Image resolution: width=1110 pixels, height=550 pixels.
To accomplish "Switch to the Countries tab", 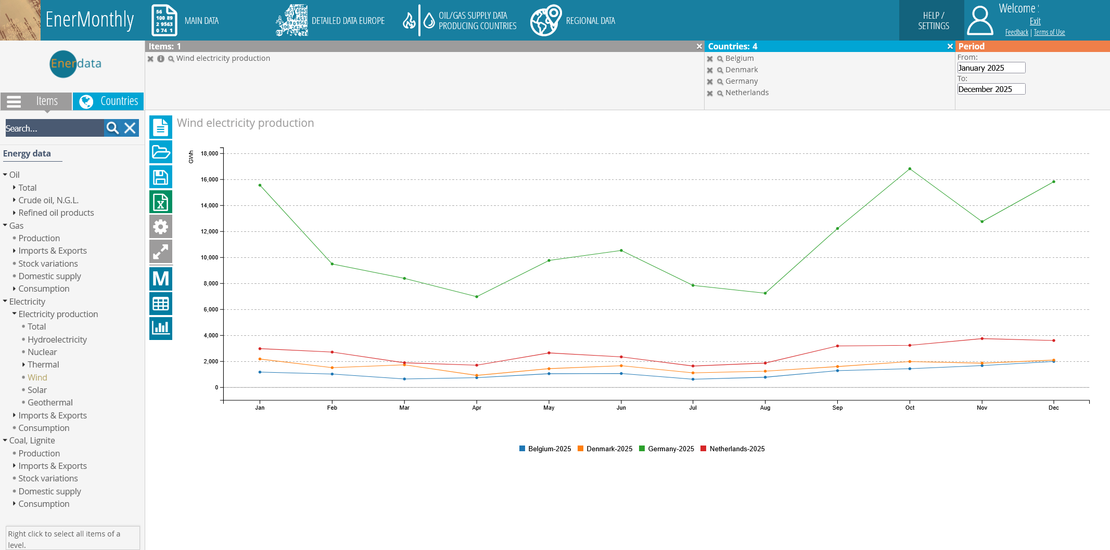I will (x=108, y=101).
